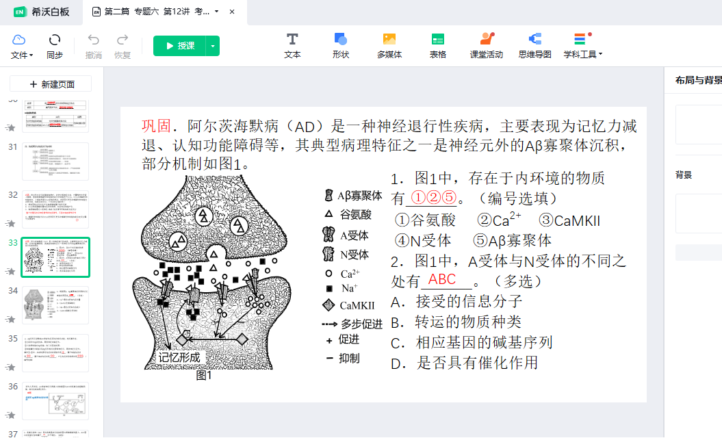This screenshot has width=722, height=438.
Task: Click the star icon beside slide 34
Action: tap(10, 319)
